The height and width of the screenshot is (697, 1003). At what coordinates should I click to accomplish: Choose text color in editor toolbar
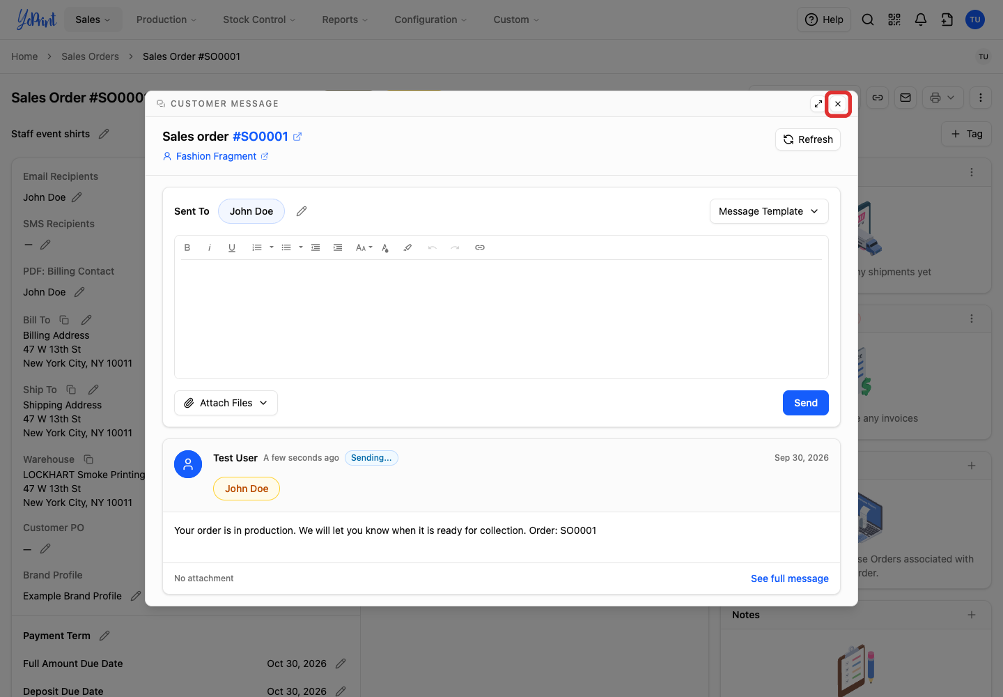(x=385, y=247)
